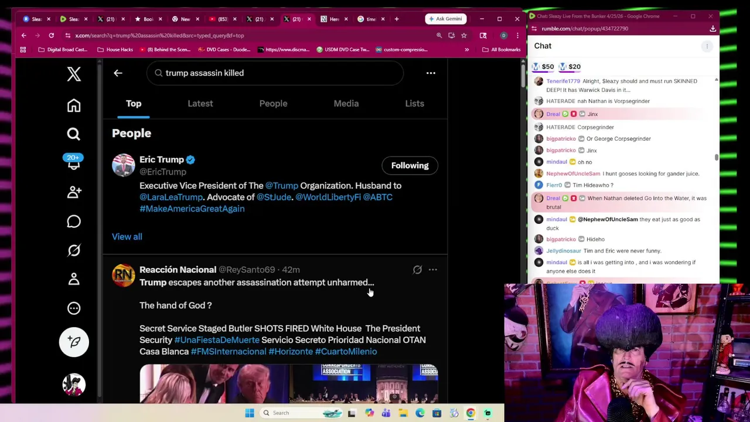750x422 pixels.
Task: Open File Explorer from taskbar
Action: (x=403, y=413)
